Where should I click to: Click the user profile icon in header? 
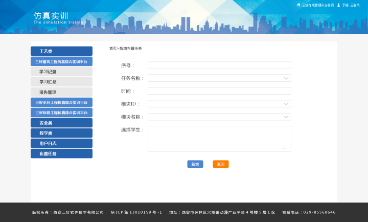[x=338, y=5]
